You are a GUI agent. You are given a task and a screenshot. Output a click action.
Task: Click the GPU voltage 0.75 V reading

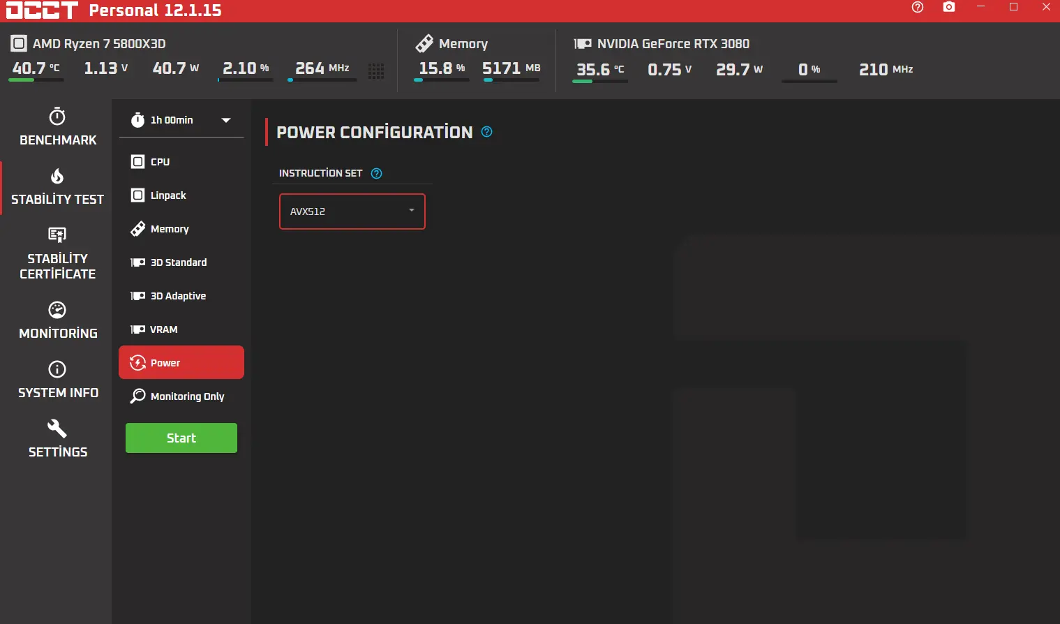pyautogui.click(x=670, y=70)
